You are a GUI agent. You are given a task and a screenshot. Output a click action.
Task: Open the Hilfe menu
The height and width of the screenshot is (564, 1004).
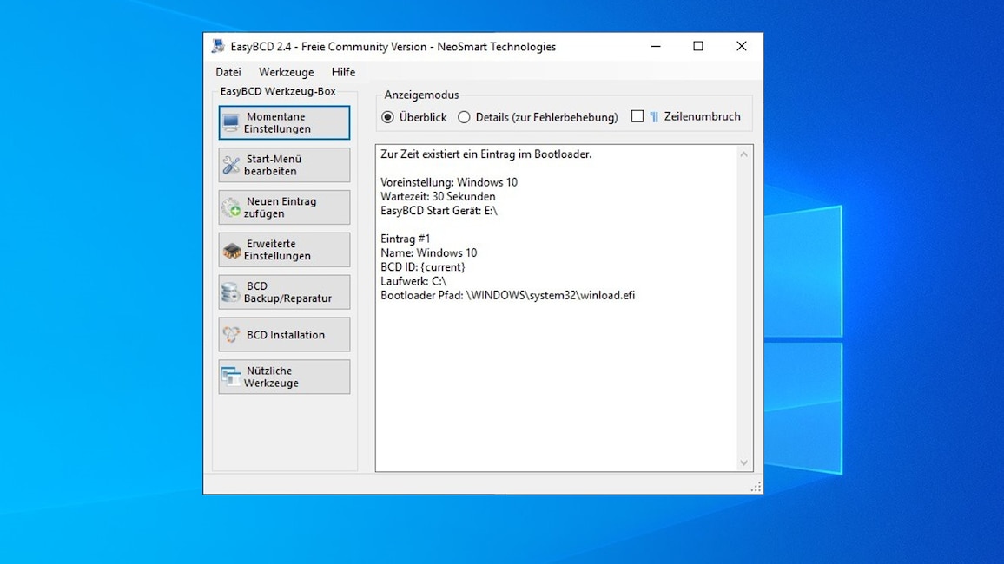(343, 72)
